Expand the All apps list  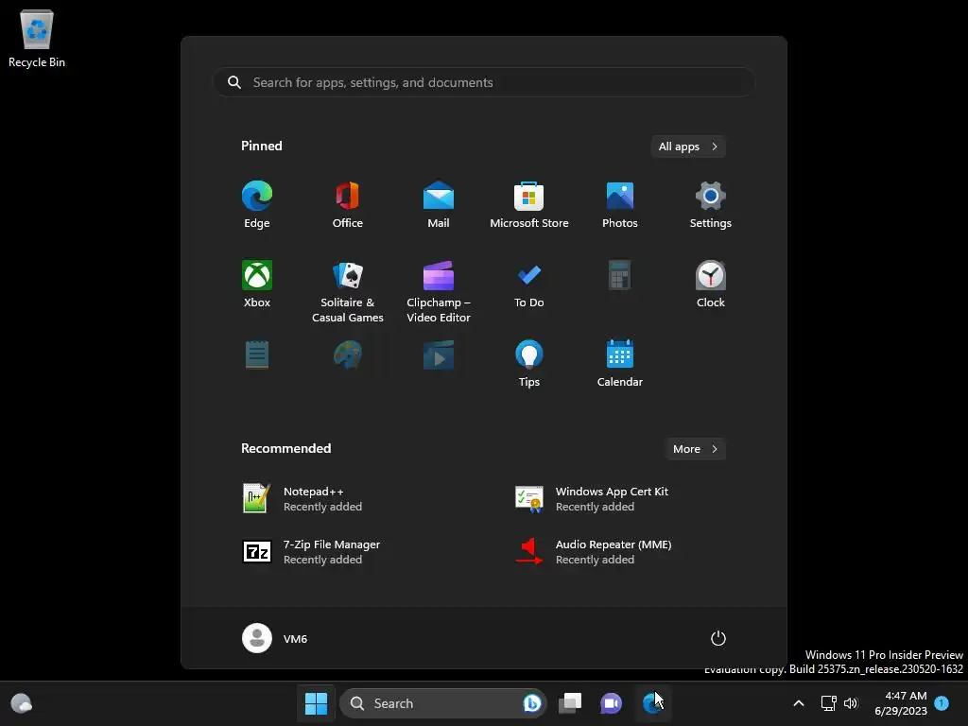[688, 147]
